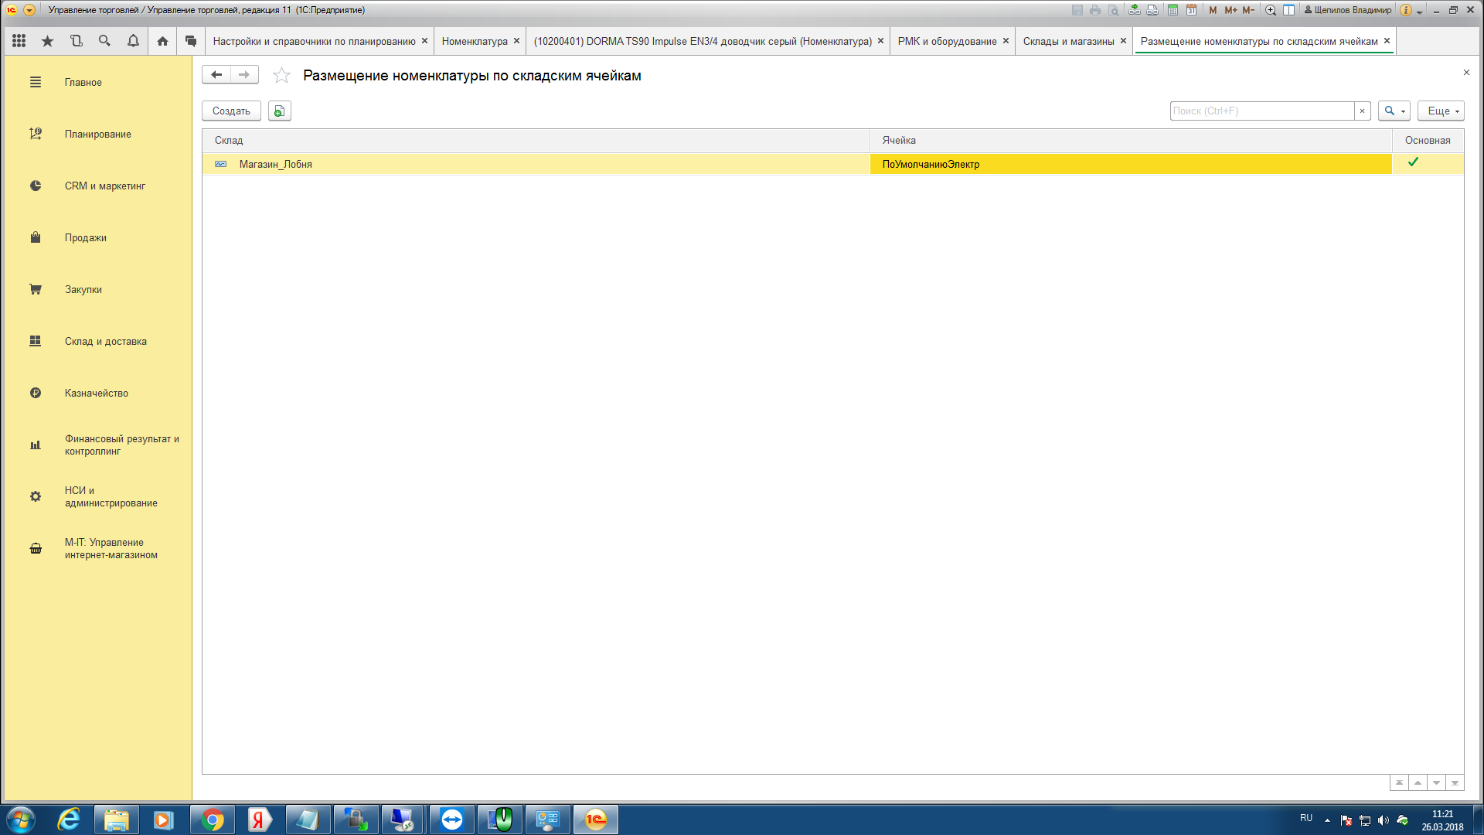
Task: Open the discussions chat icon
Action: pos(191,41)
